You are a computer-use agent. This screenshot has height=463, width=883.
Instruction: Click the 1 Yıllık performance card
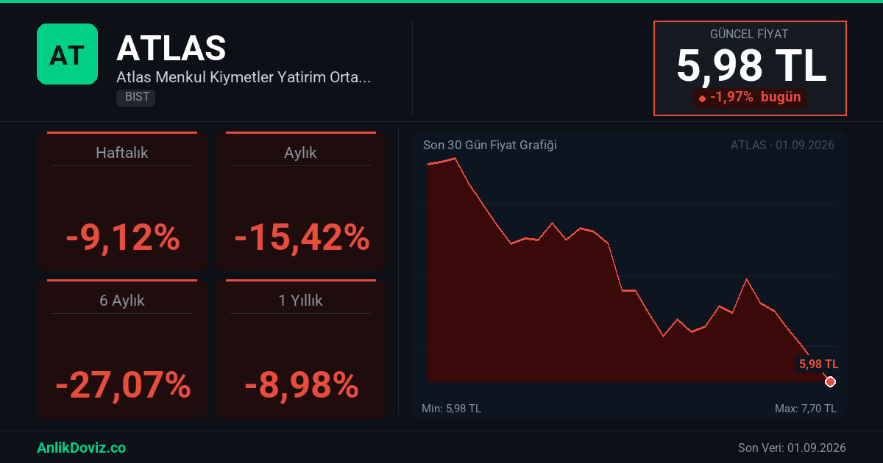(x=301, y=349)
